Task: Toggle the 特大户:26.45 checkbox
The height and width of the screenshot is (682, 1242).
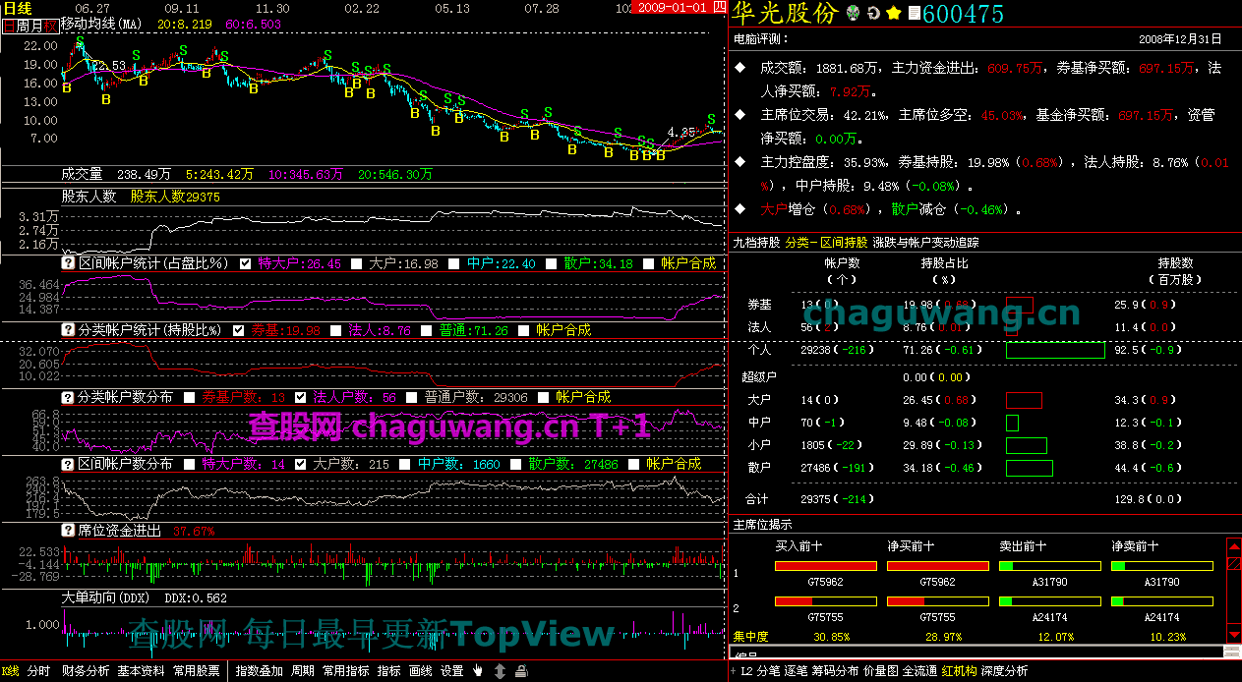Action: tap(246, 263)
